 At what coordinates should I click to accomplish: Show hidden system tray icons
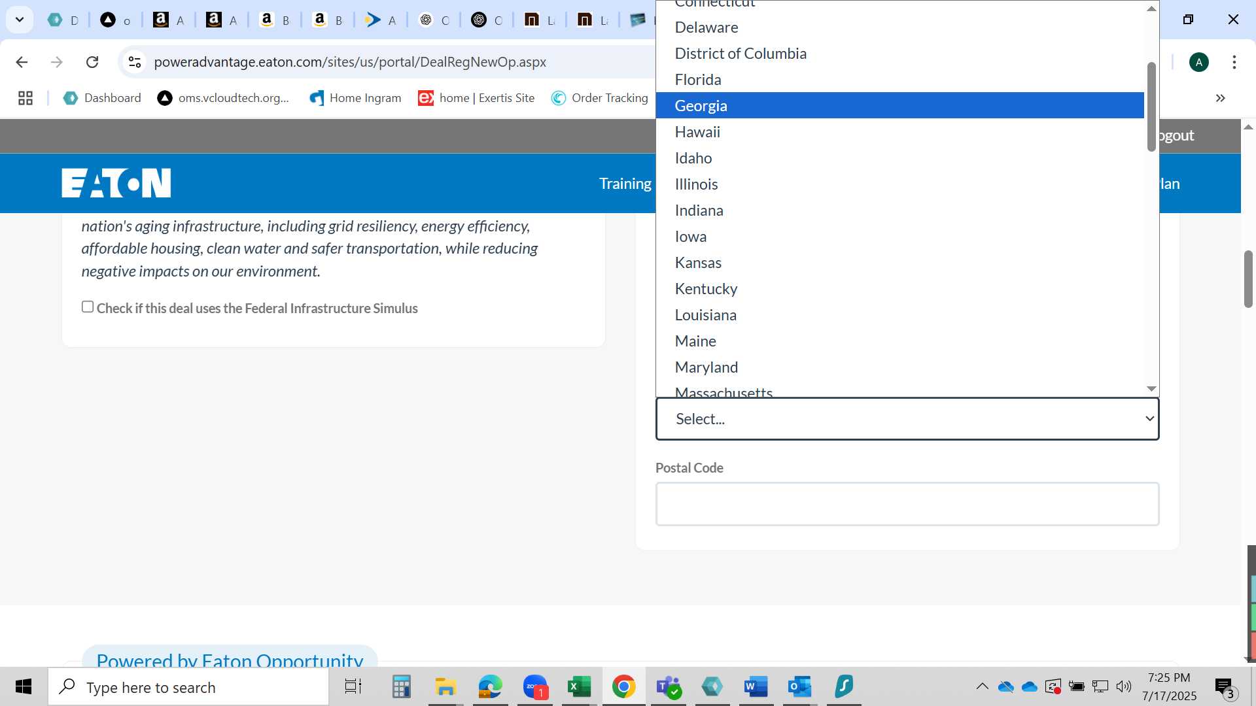[982, 686]
